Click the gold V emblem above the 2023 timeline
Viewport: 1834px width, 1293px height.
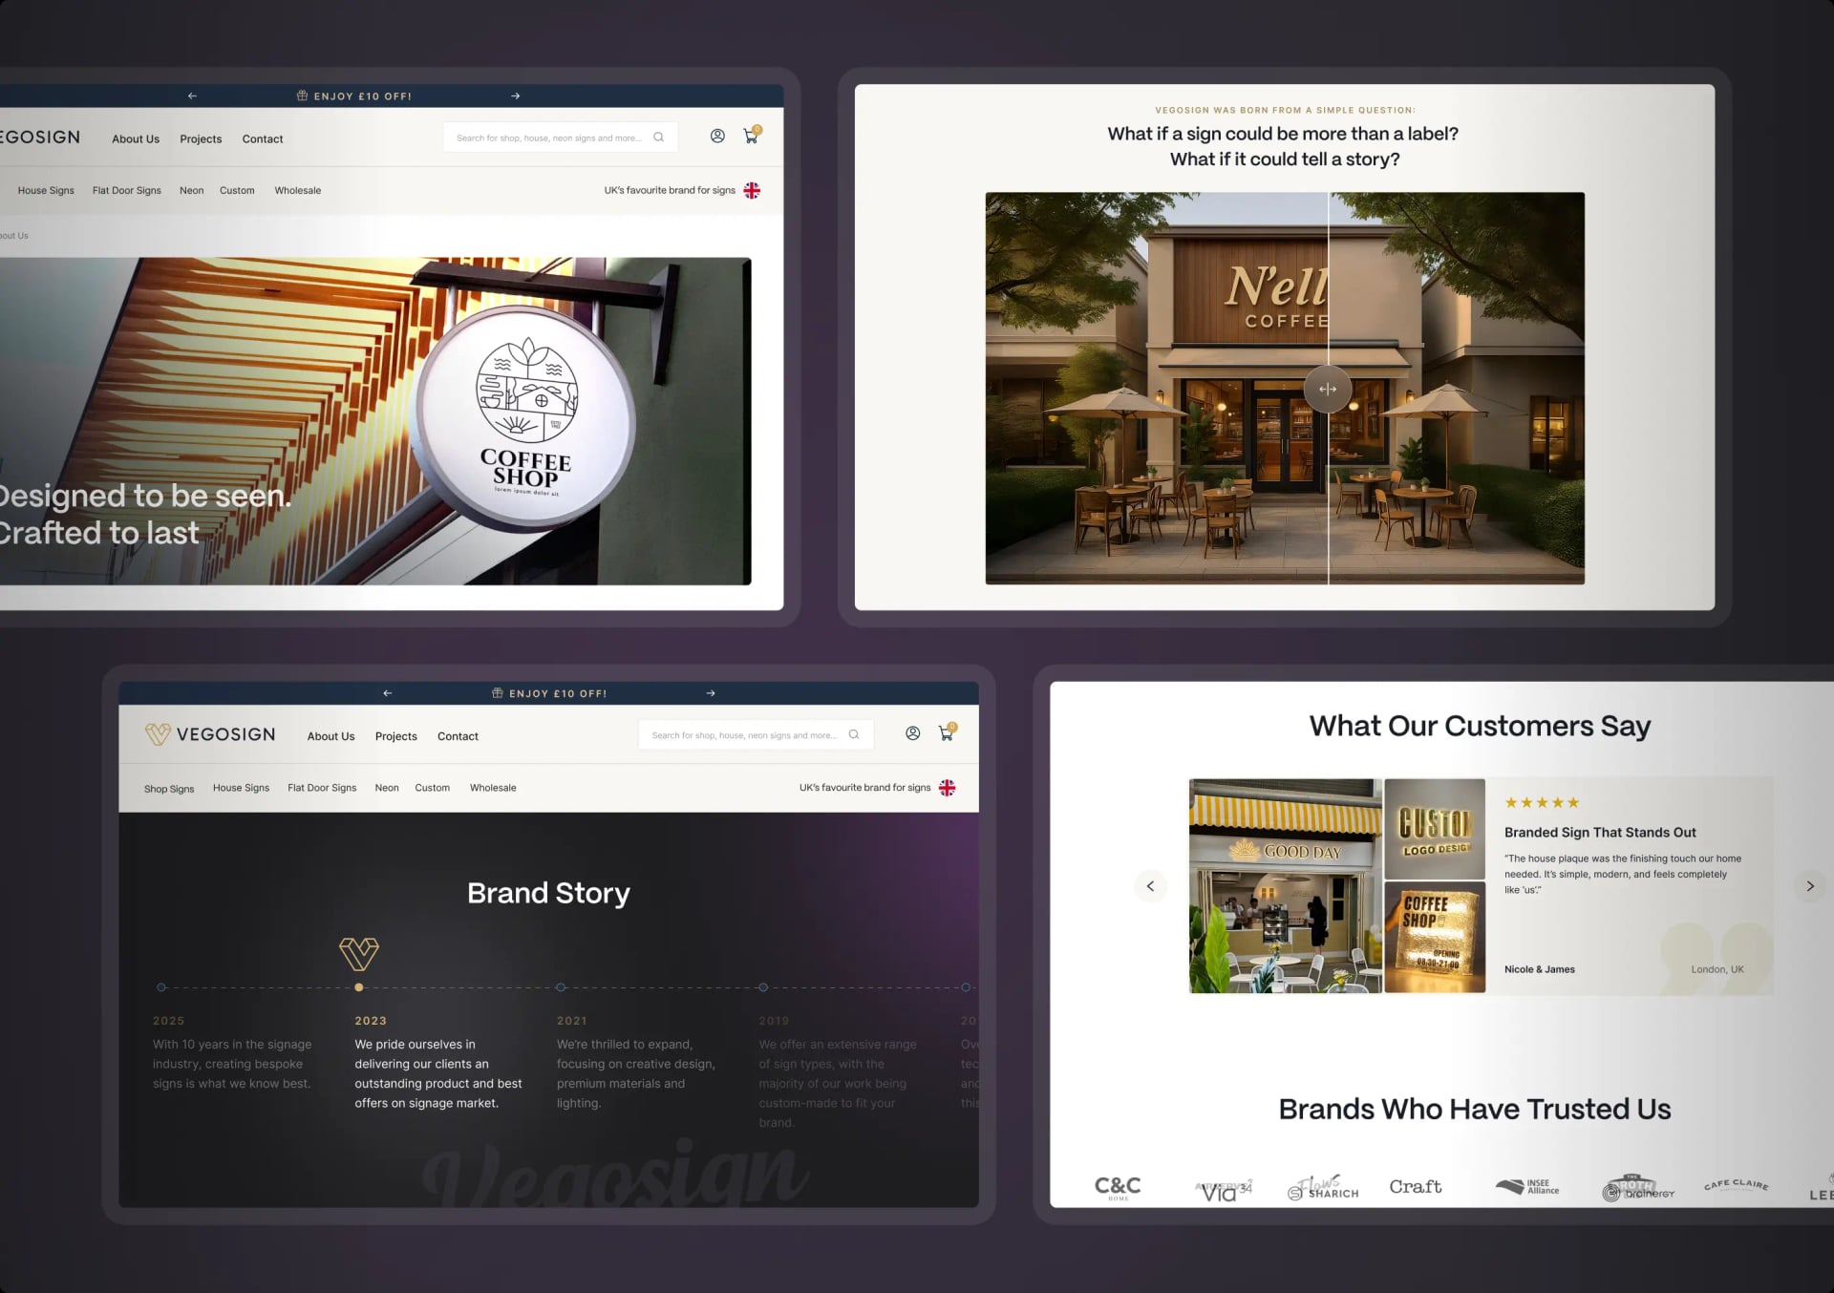click(359, 953)
